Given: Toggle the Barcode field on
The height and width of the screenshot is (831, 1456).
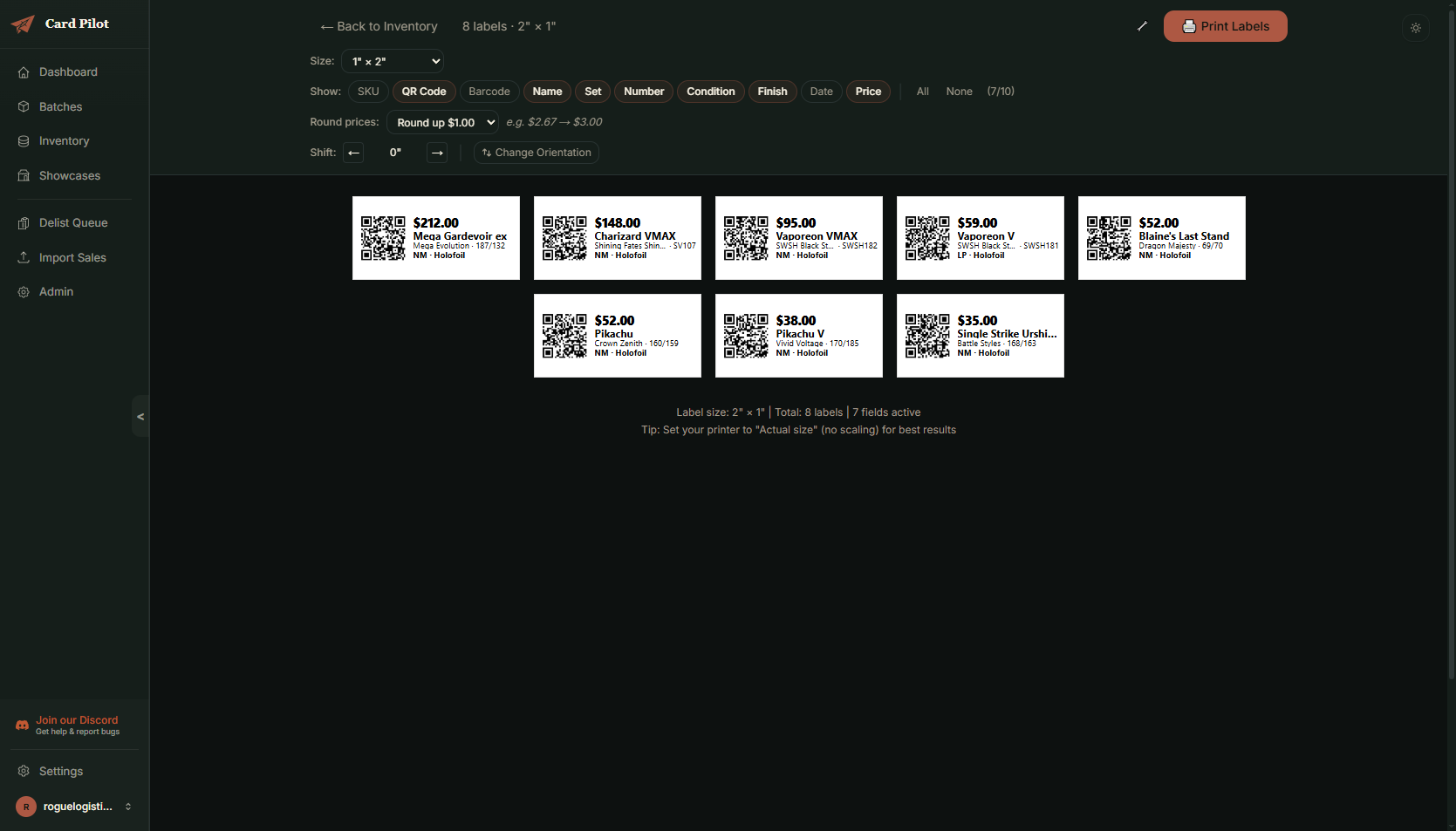Looking at the screenshot, I should pyautogui.click(x=489, y=92).
